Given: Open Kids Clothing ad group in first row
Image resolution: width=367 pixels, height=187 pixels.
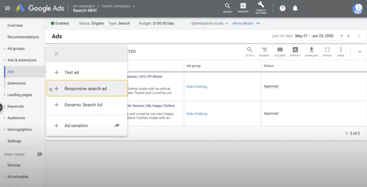Looking at the screenshot, I should point(197,86).
